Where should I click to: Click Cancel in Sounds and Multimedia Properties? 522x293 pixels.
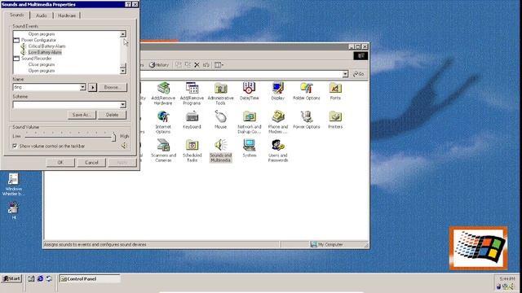(91, 163)
